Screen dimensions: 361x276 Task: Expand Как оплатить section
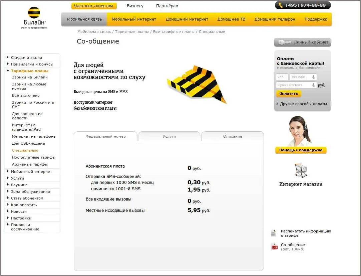(8, 205)
